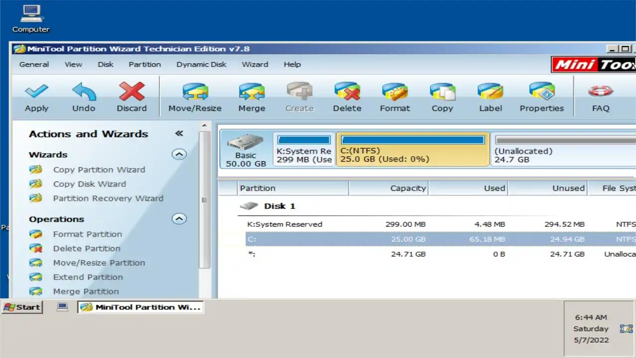
Task: Select the Move/Resize toolbar icon
Action: [195, 91]
